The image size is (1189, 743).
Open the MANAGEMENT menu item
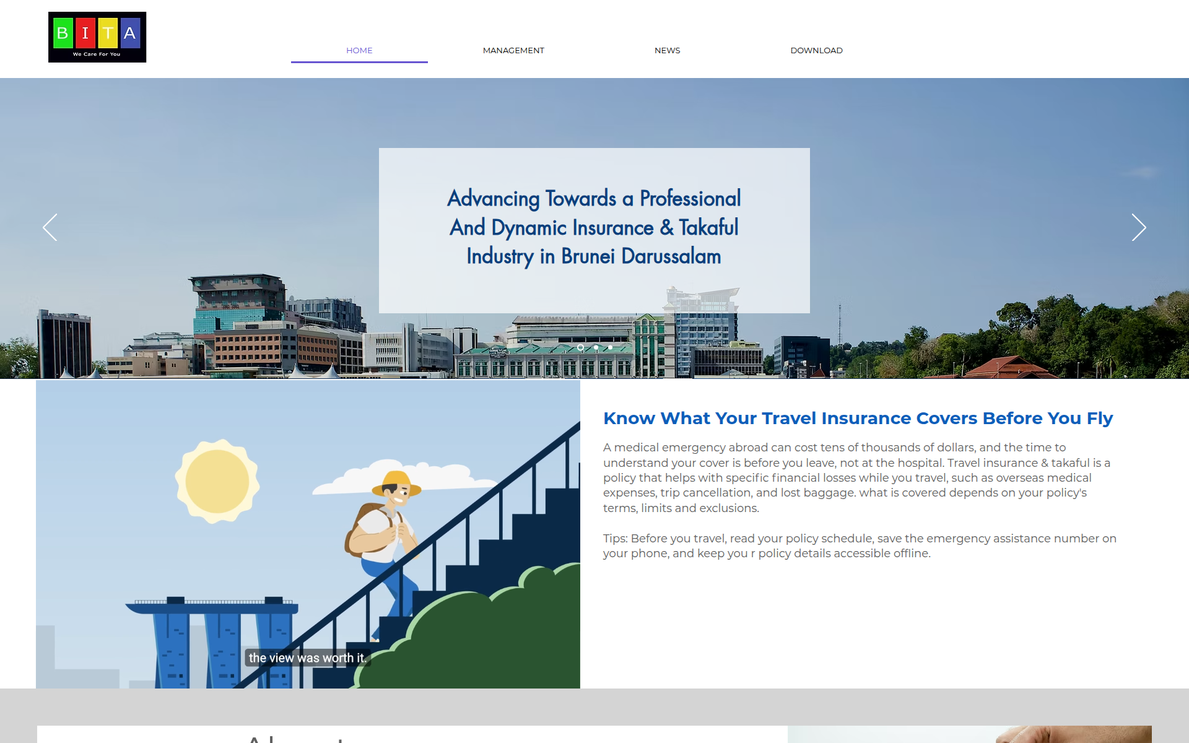(x=513, y=50)
